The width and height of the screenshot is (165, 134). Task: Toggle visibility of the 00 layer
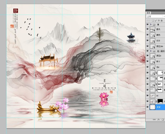point(147,95)
